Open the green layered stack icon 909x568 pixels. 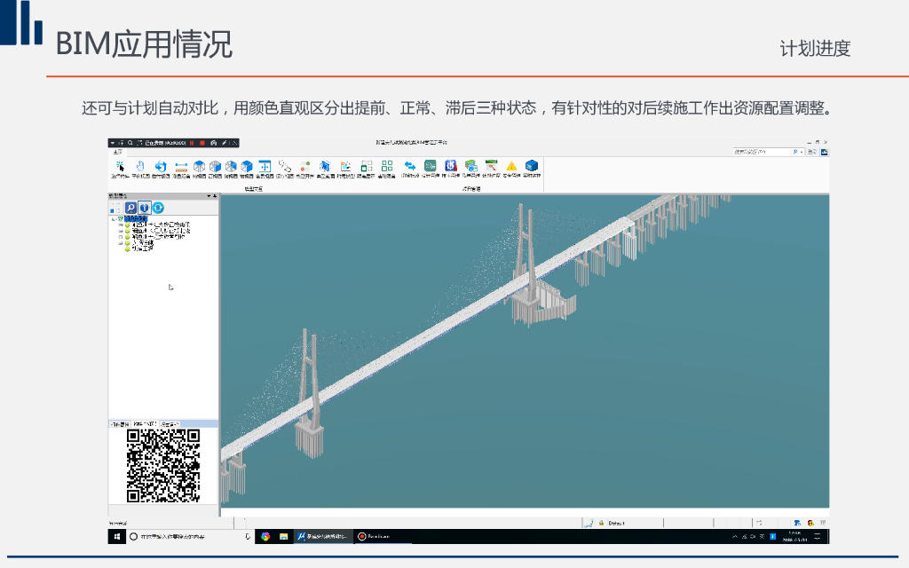(x=470, y=166)
